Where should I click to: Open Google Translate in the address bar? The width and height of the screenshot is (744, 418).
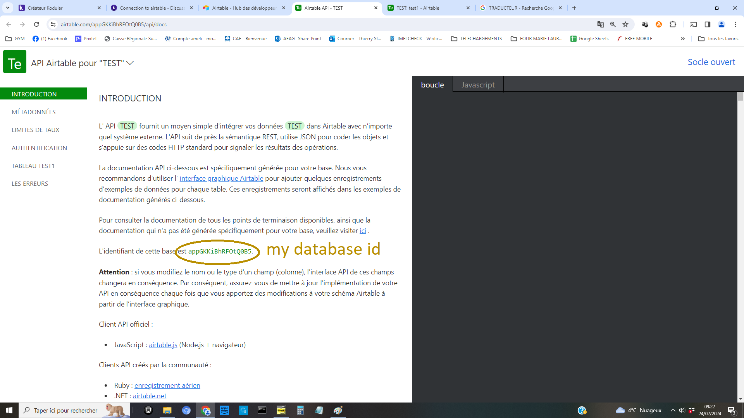601,24
